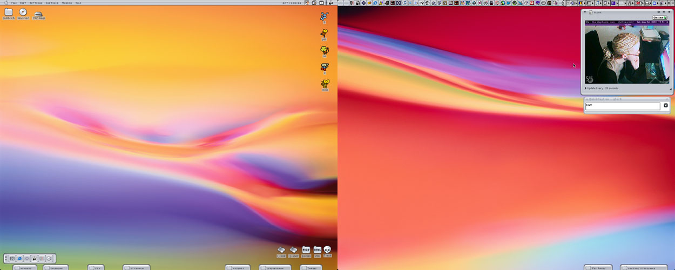The height and width of the screenshot is (270, 675).
Task: Open the html desktop icon
Action: (318, 251)
